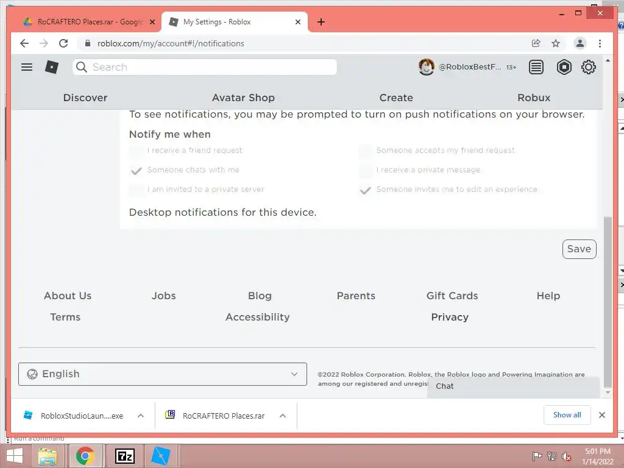Open the Gift Cards footer link
Image resolution: width=624 pixels, height=468 pixels.
pyautogui.click(x=452, y=296)
